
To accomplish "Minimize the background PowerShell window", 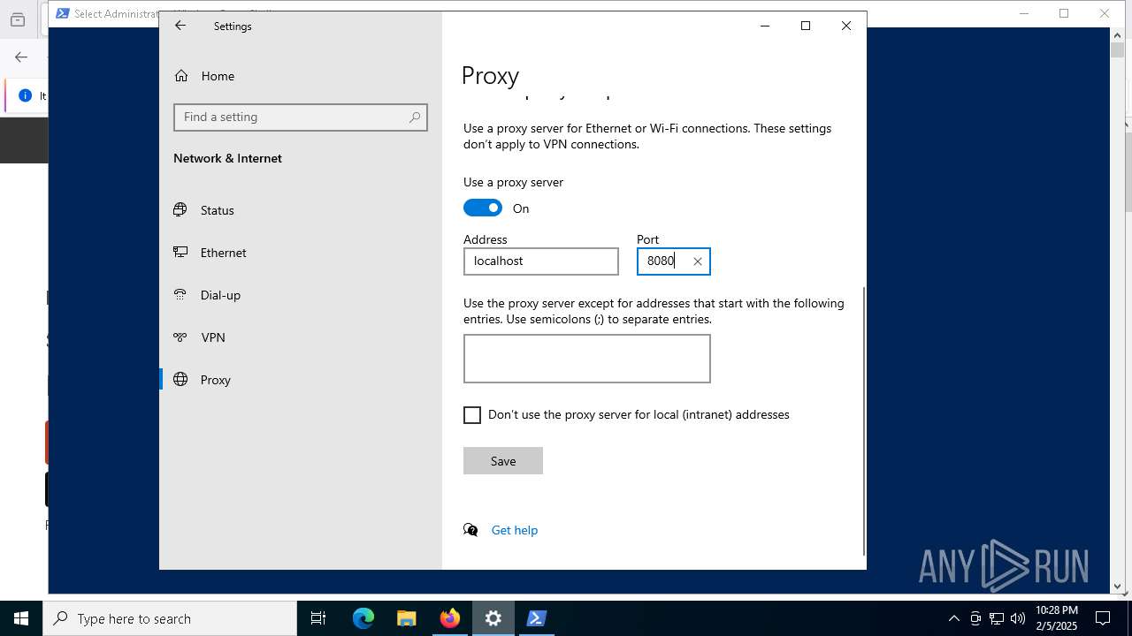I will pyautogui.click(x=1024, y=13).
